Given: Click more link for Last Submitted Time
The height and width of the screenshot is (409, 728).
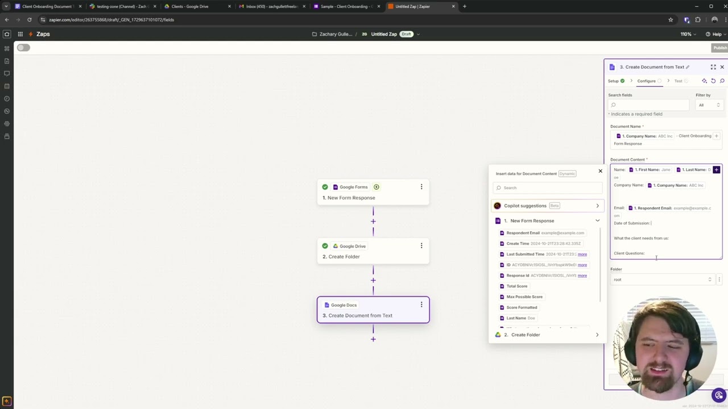Looking at the screenshot, I should coord(582,254).
